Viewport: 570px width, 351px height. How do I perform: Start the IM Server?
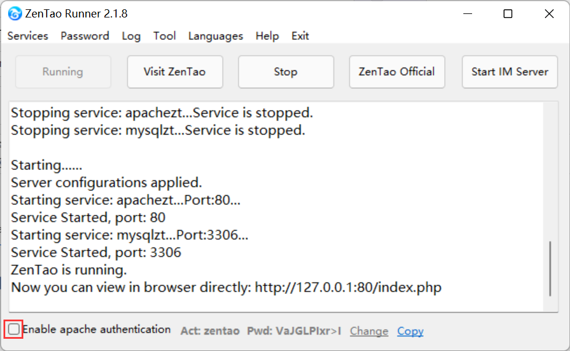pyautogui.click(x=509, y=72)
